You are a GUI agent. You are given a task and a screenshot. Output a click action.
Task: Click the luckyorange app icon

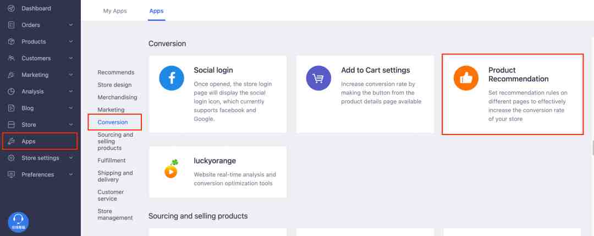(x=171, y=168)
